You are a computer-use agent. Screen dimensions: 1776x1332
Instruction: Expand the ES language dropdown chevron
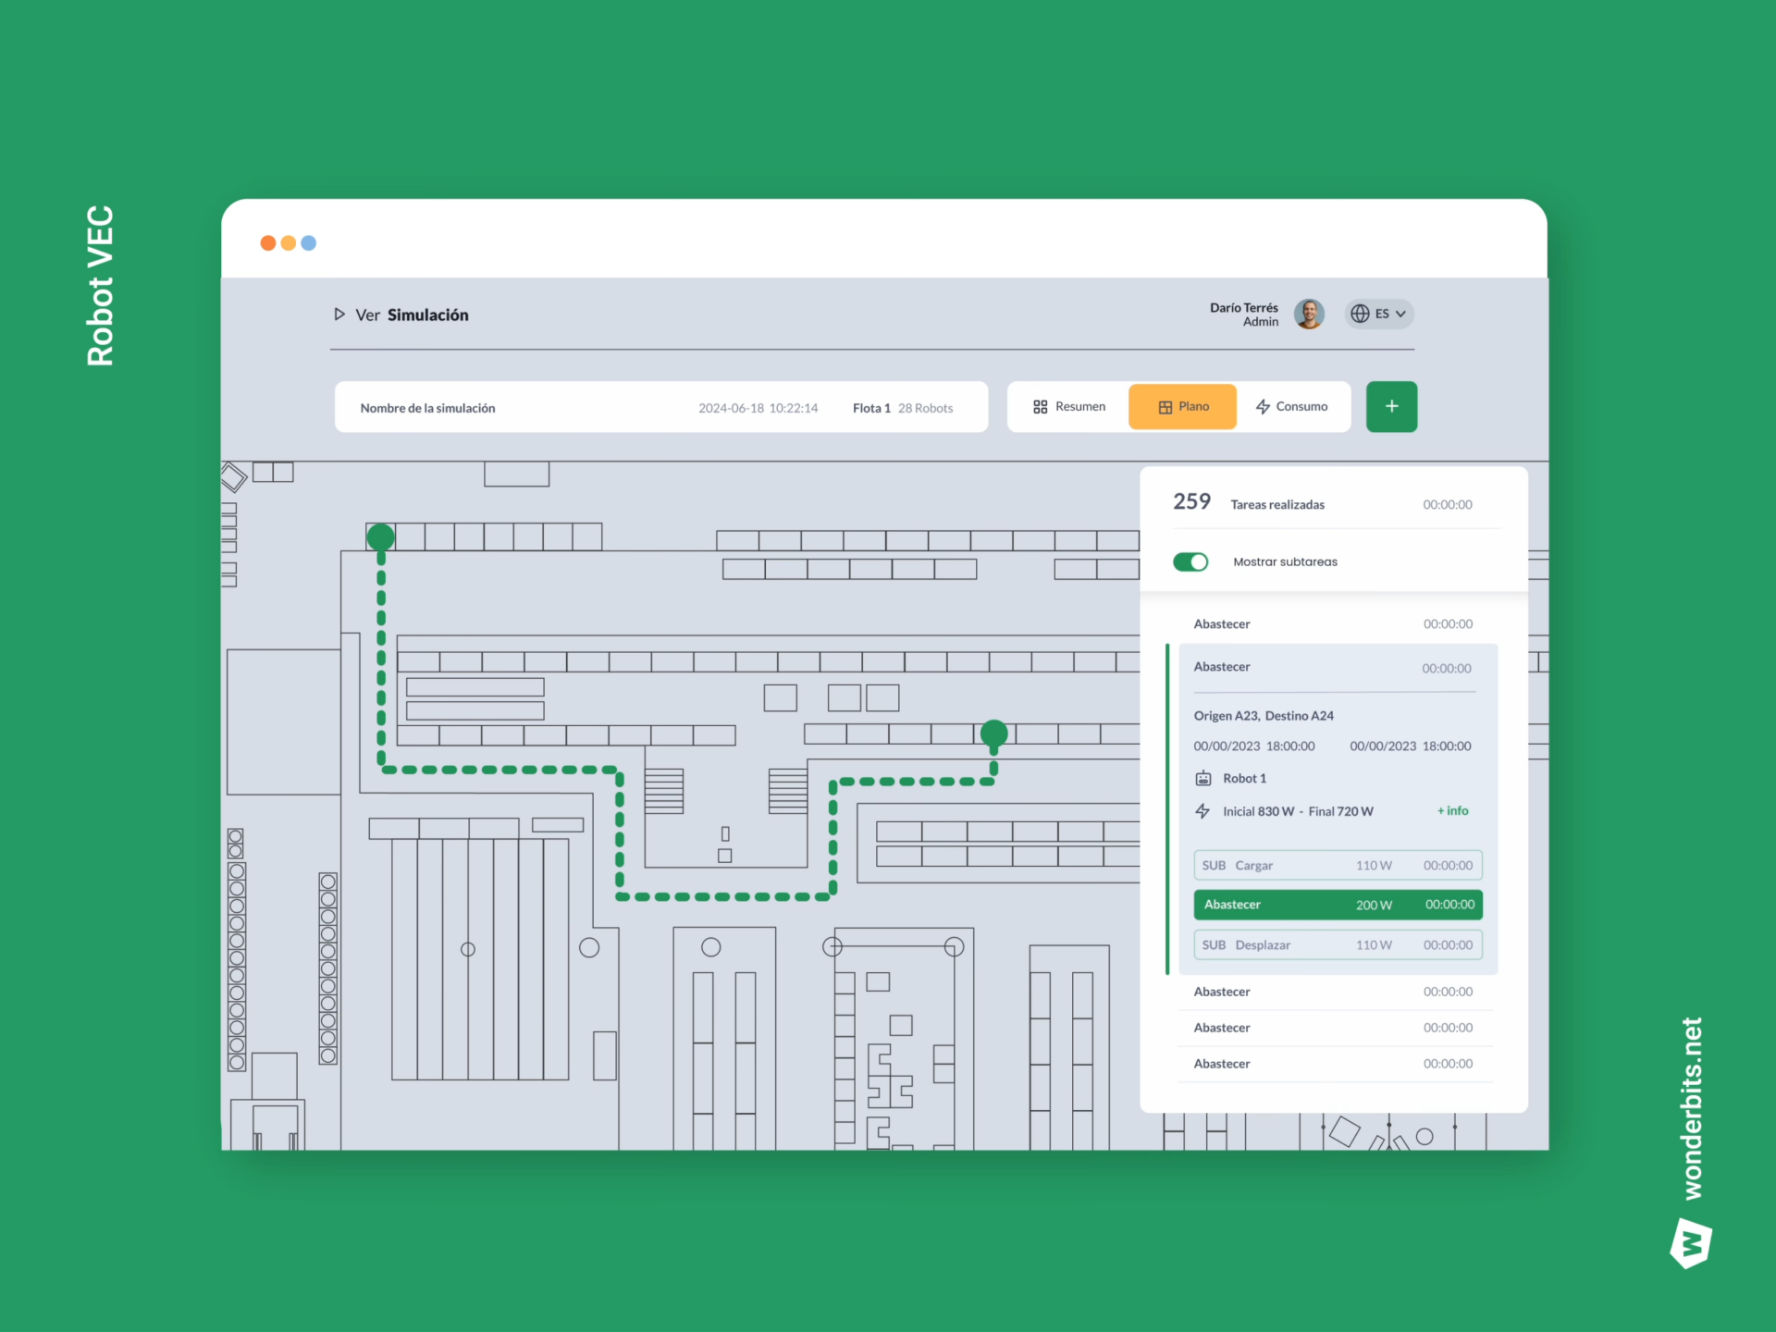pyautogui.click(x=1400, y=314)
